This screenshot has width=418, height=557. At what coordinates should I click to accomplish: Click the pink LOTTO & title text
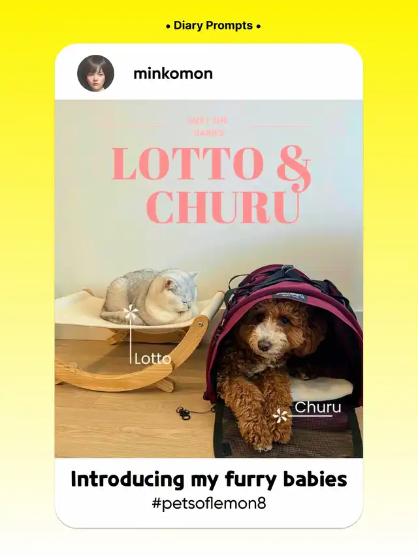point(212,164)
